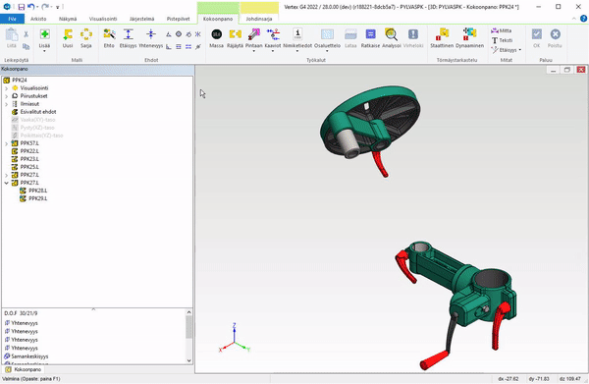Open the quick access toolbar customize arrow

58,7
